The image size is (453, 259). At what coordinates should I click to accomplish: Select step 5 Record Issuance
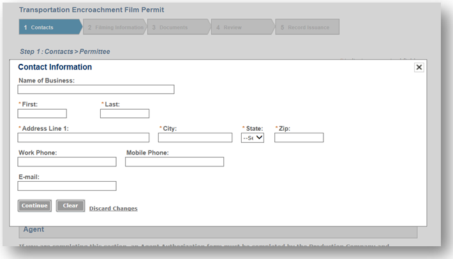click(308, 27)
